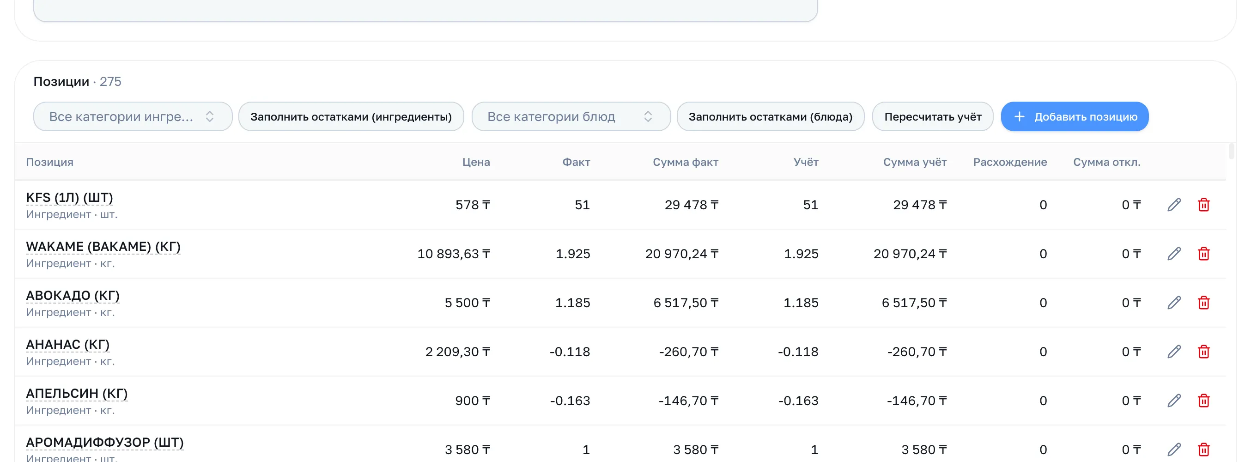Click the 'Сумма факт' column header
Screen dimensions: 1251x462
(x=685, y=162)
